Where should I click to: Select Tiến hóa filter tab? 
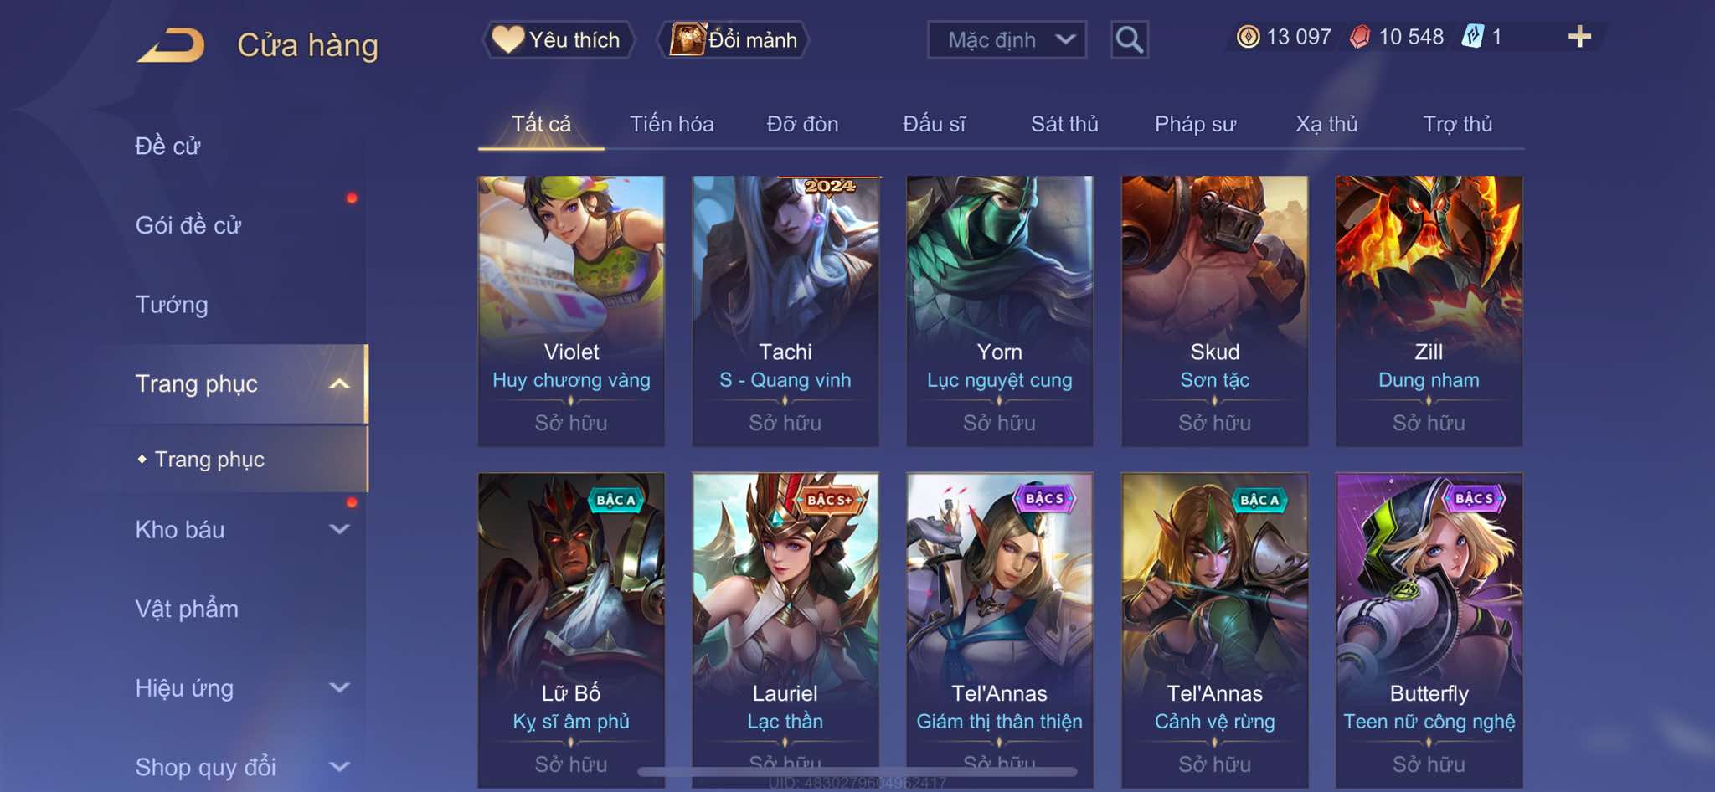(672, 124)
